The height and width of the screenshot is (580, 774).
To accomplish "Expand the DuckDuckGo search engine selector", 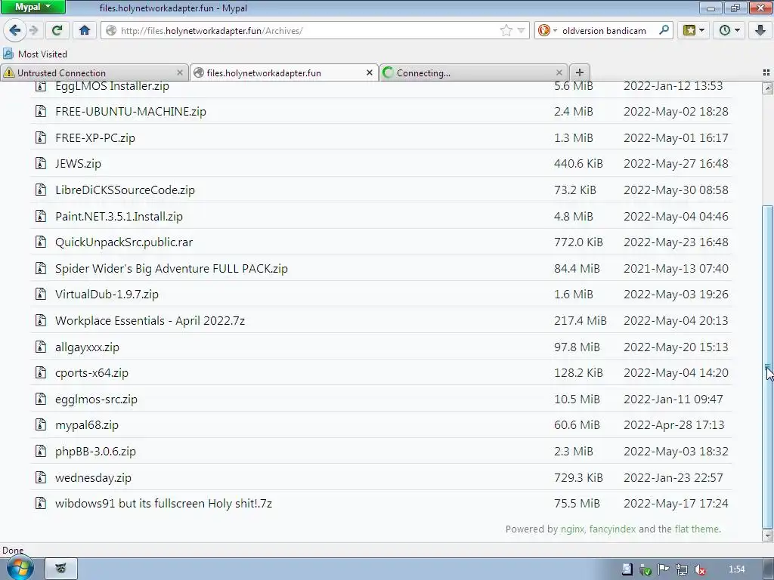I will click(x=547, y=30).
